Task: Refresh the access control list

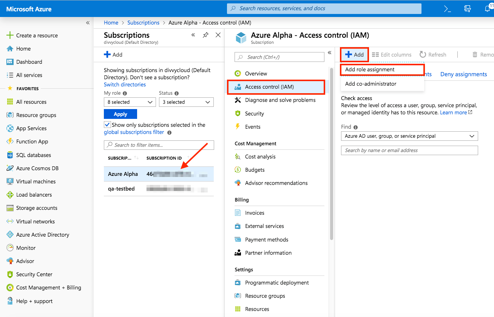Action: click(x=433, y=55)
